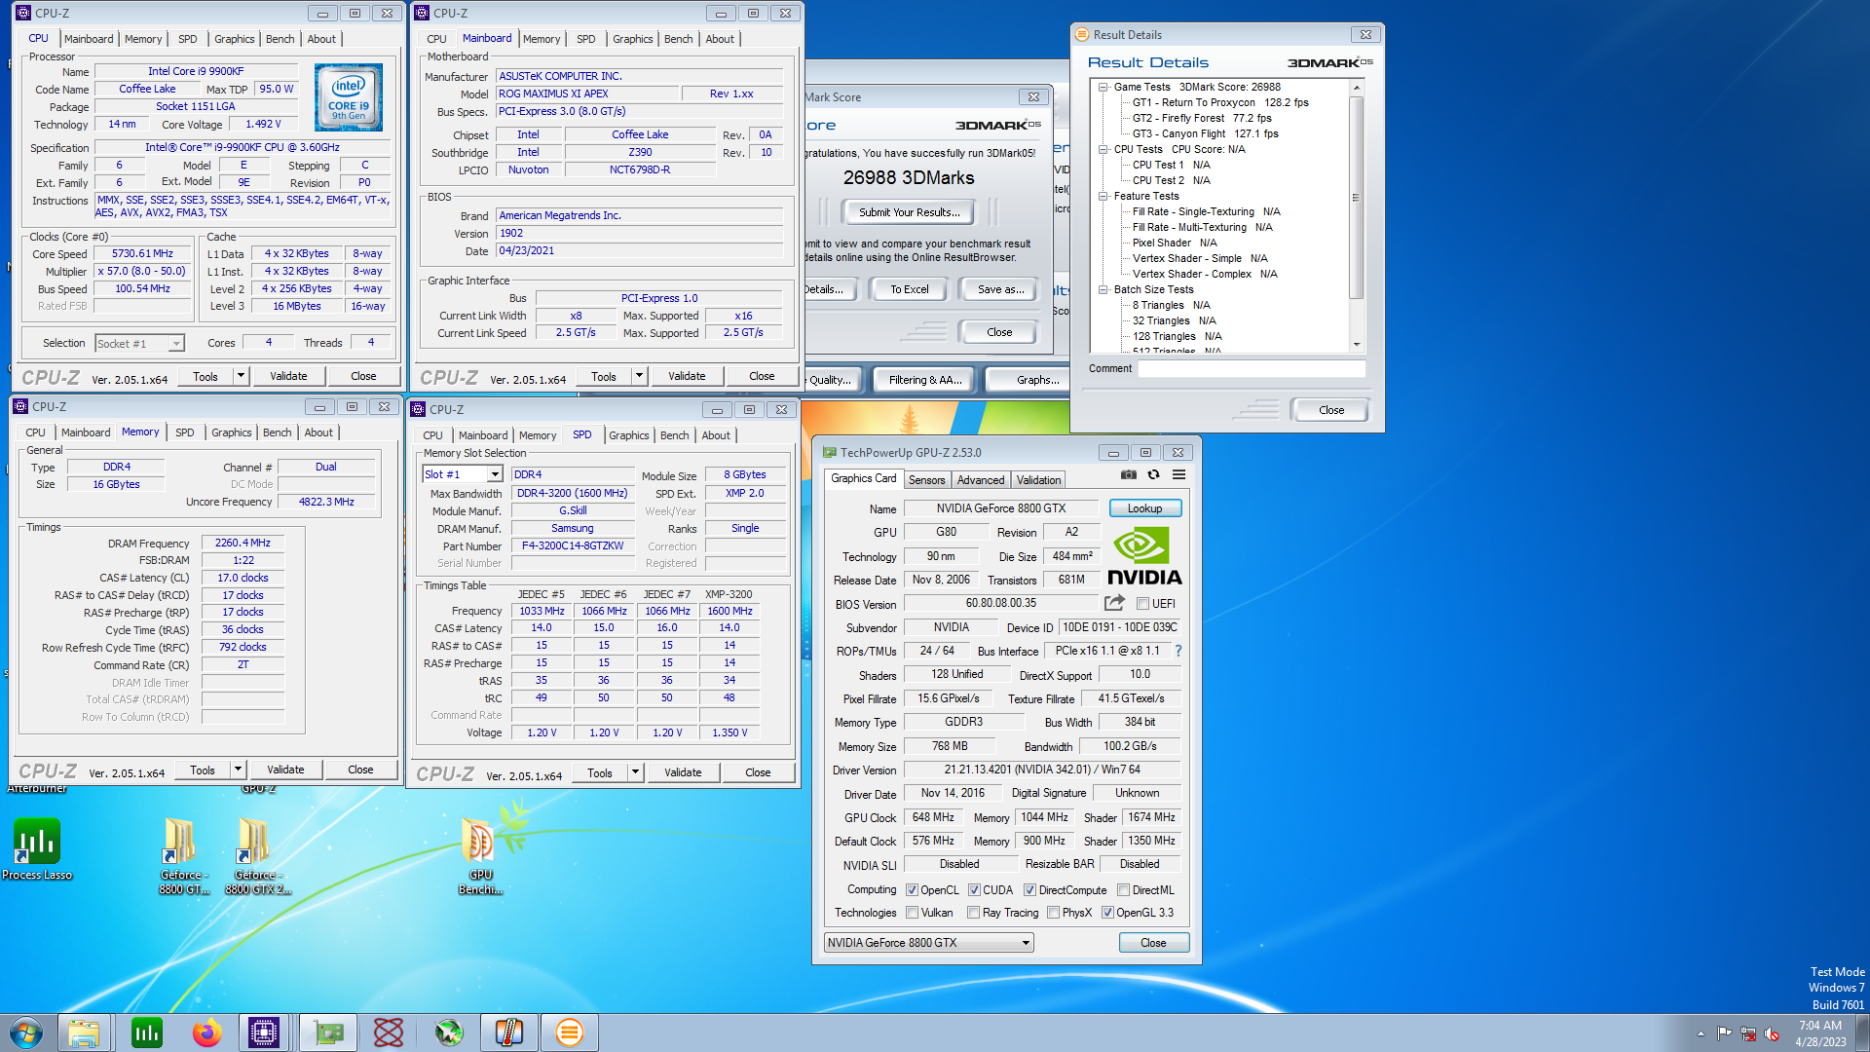Open the Advanced tab in GPU-Z
1870x1052 pixels.
click(x=980, y=480)
